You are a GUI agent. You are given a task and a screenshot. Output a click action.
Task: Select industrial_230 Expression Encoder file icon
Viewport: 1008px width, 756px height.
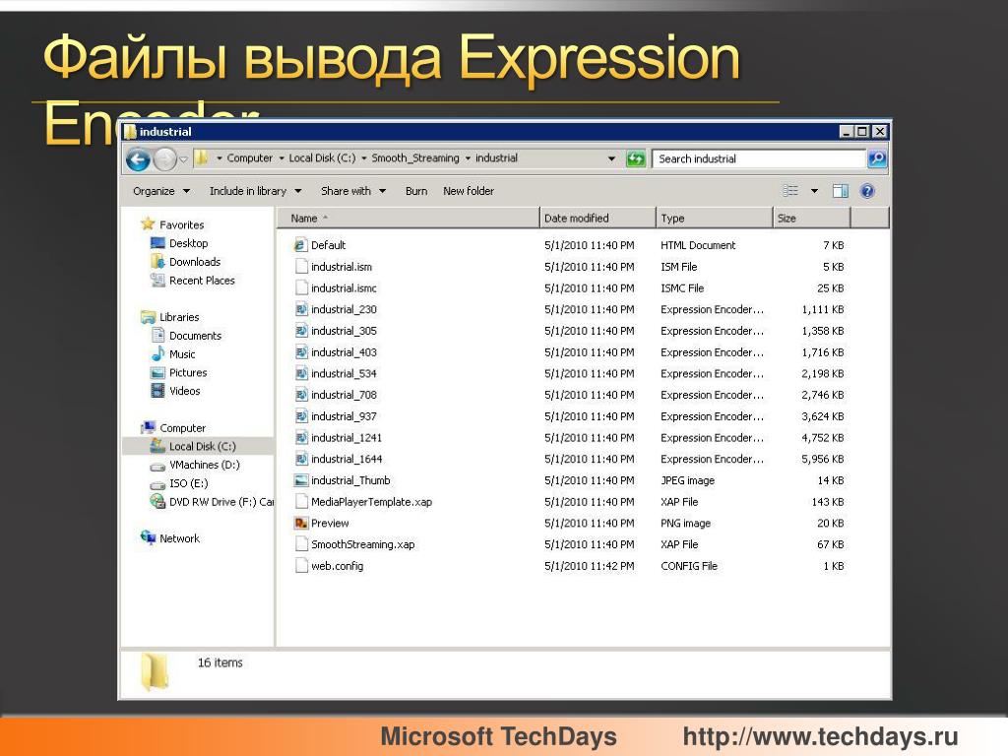[x=300, y=309]
